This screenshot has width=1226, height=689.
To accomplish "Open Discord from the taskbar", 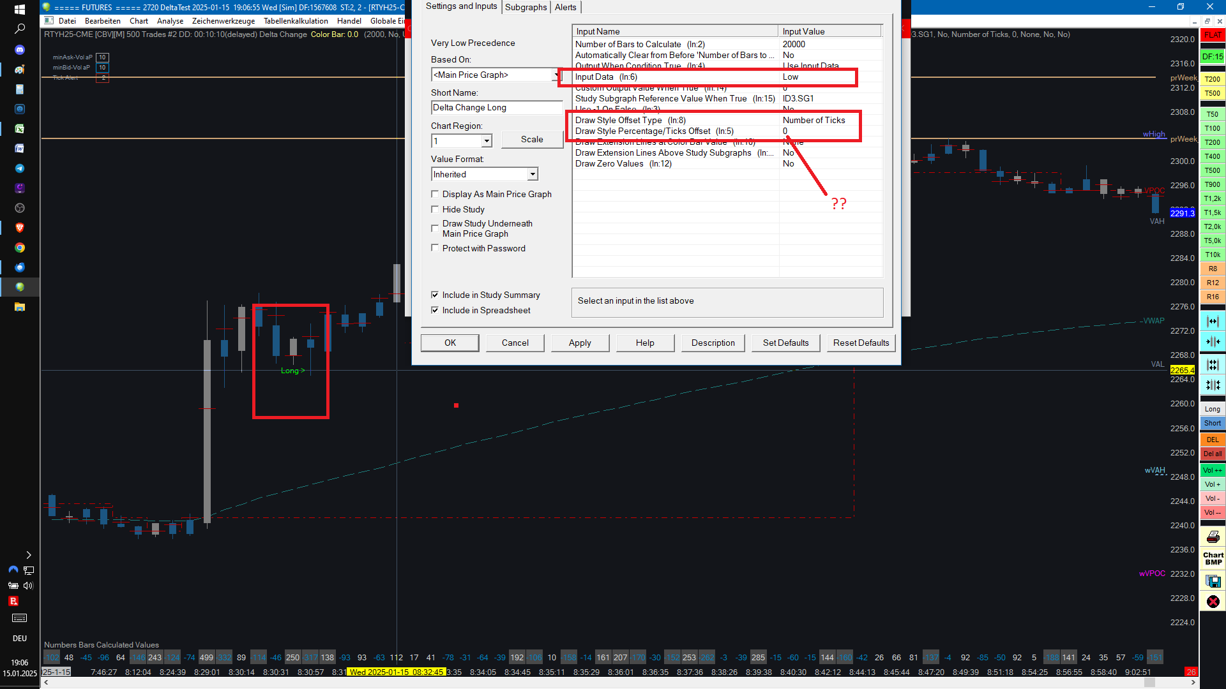I will click(20, 49).
